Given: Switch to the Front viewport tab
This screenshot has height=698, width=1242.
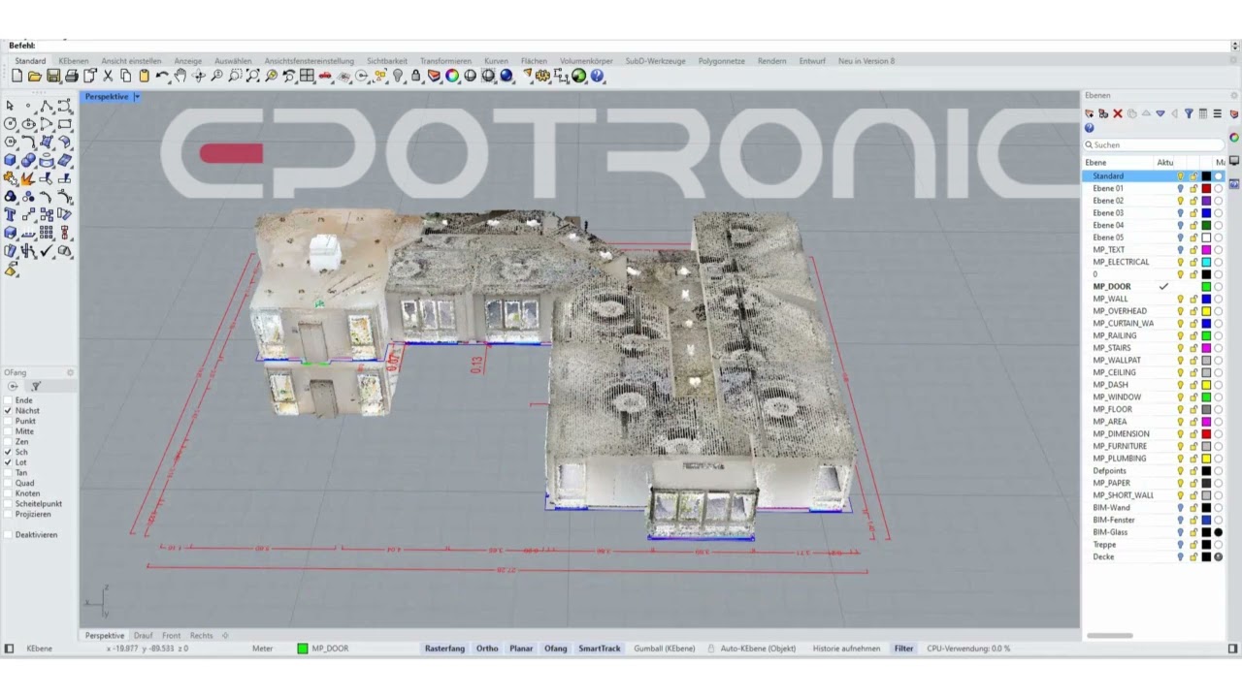Looking at the screenshot, I should [x=171, y=636].
